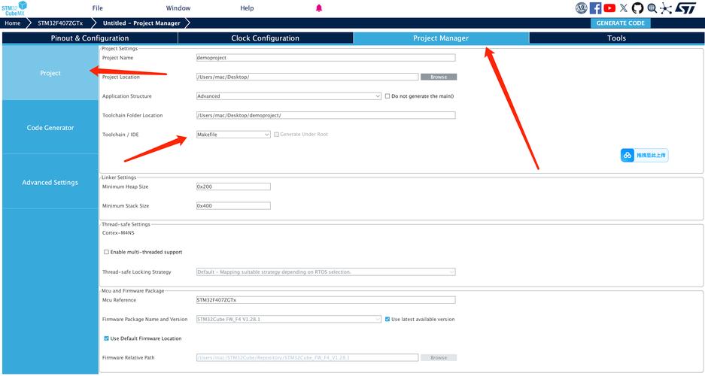Open Advanced Settings side section

pyautogui.click(x=50, y=183)
